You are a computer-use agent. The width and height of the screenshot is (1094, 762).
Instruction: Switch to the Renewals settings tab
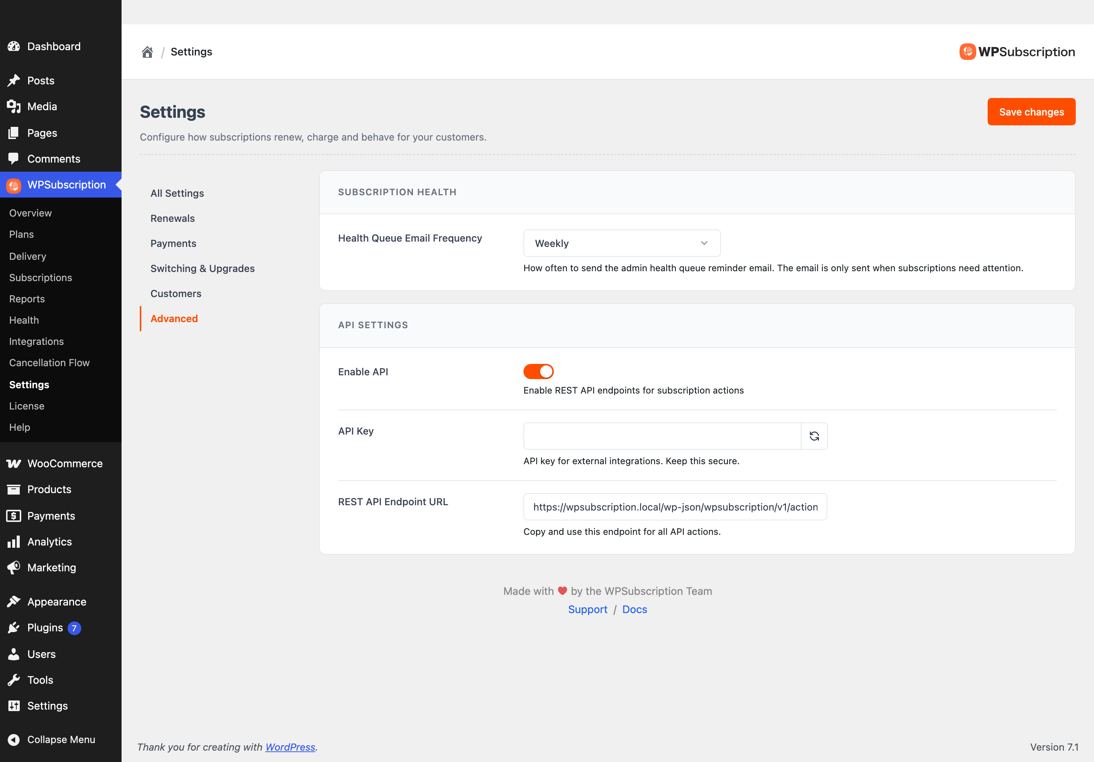pos(172,219)
